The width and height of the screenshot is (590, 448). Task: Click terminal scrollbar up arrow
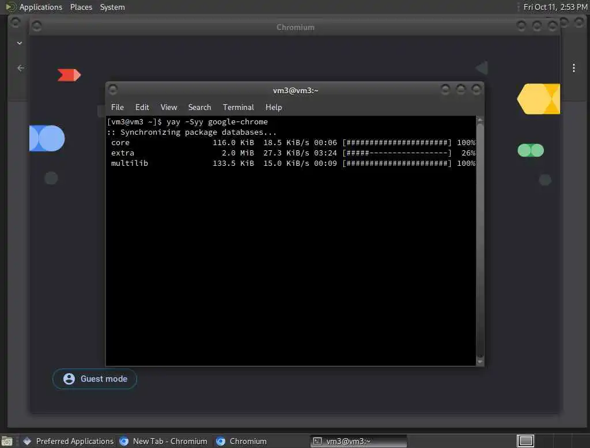pos(480,120)
